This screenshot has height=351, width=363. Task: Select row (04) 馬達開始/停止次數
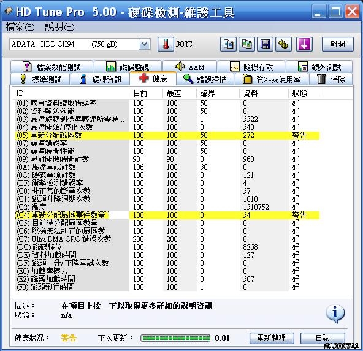[x=167, y=127]
